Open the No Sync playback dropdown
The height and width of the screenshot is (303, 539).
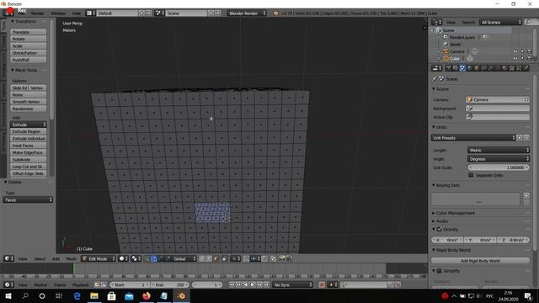pos(292,284)
